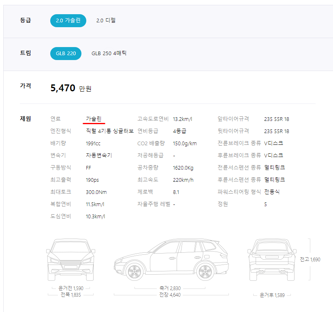
Task: Click the 고속도로연비 label
Action: (153, 119)
